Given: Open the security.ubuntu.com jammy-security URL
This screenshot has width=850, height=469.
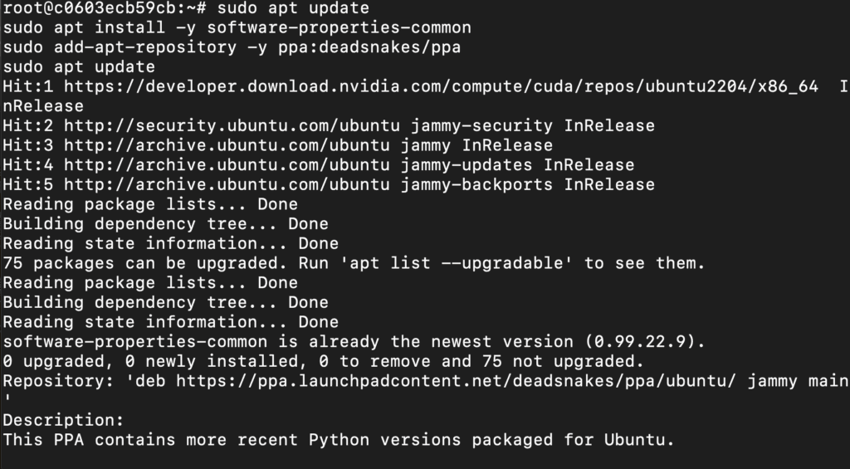Looking at the screenshot, I should tap(232, 126).
